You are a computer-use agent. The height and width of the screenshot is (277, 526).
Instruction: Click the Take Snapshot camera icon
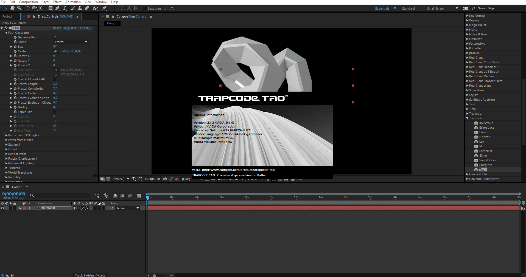[x=165, y=179]
